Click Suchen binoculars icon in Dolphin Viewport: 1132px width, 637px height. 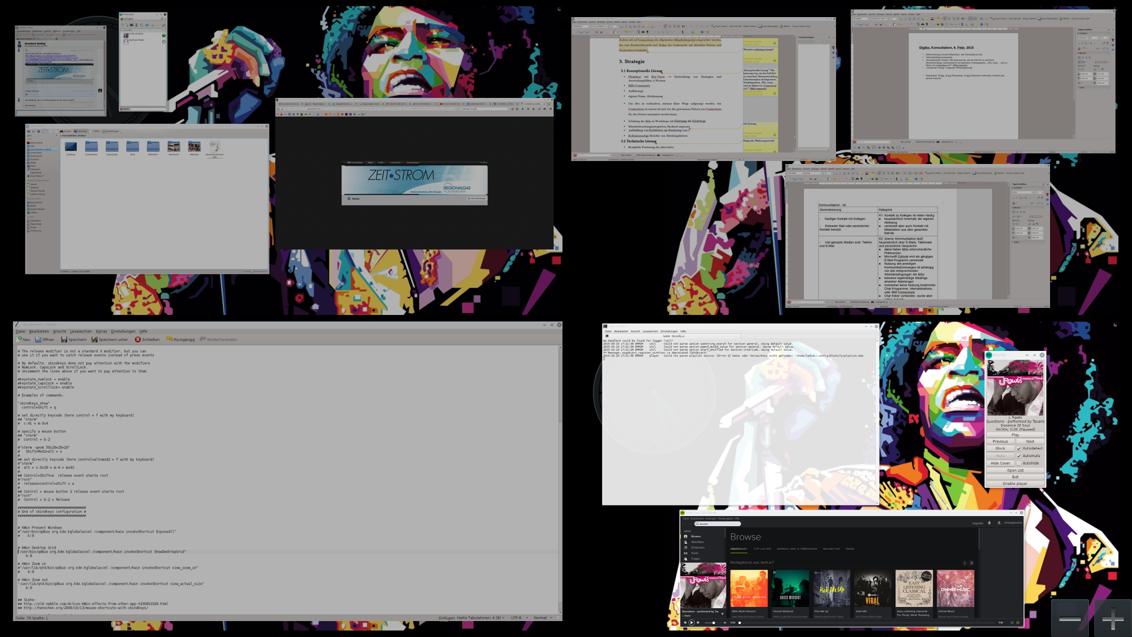pos(61,131)
